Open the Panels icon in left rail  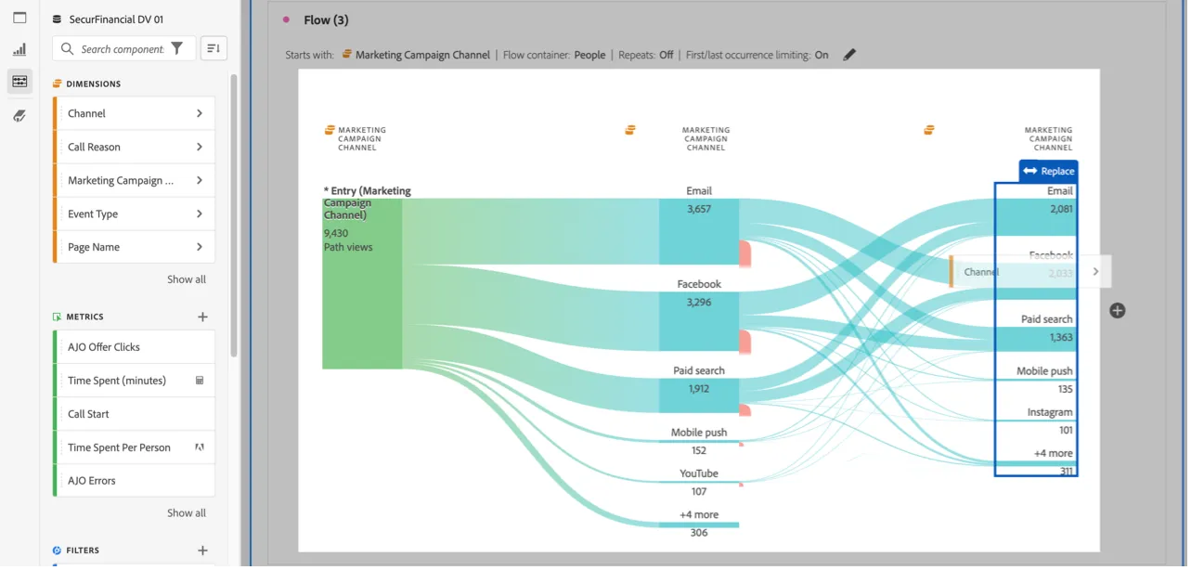19,18
